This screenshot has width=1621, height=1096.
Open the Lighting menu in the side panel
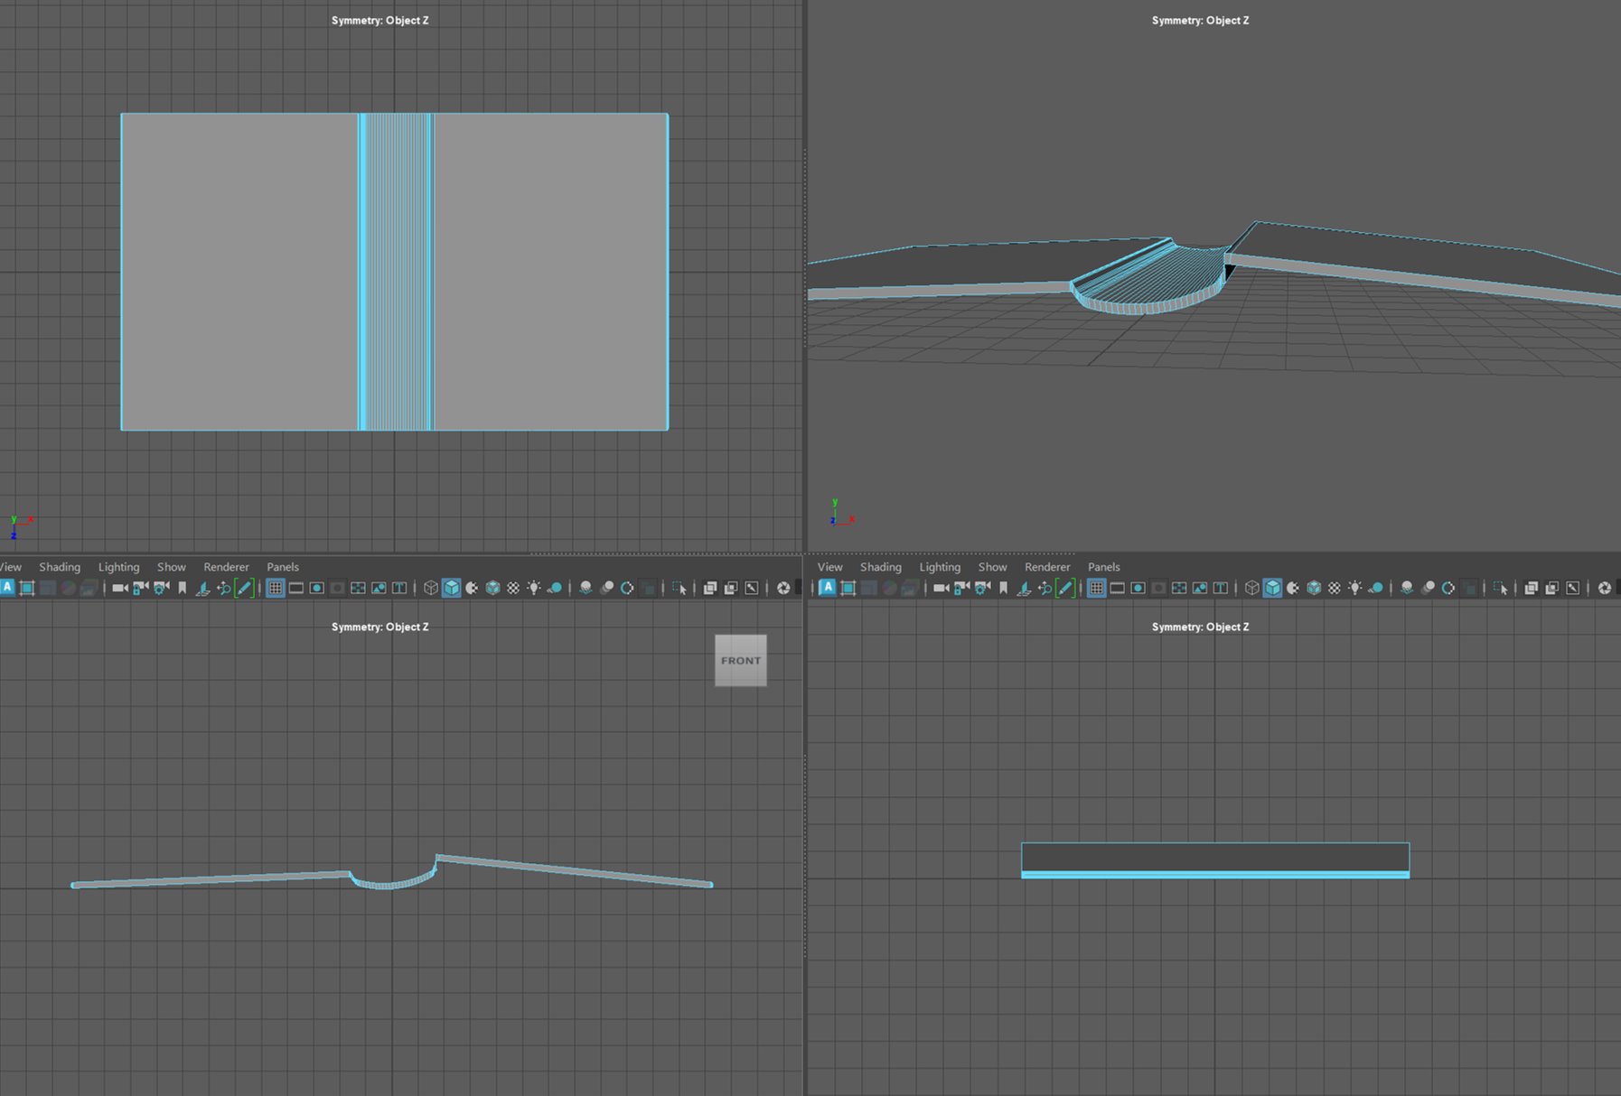coord(940,567)
